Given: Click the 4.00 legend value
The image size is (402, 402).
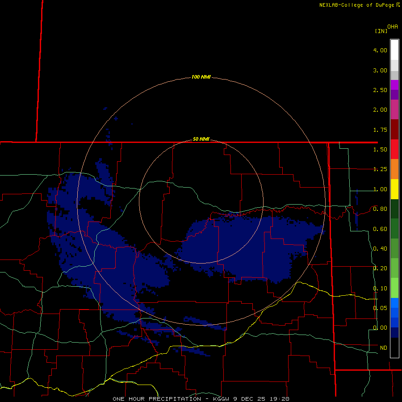Looking at the screenshot, I should coord(380,50).
